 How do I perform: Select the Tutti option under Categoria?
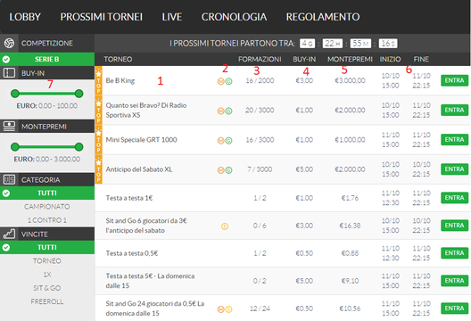(x=47, y=193)
